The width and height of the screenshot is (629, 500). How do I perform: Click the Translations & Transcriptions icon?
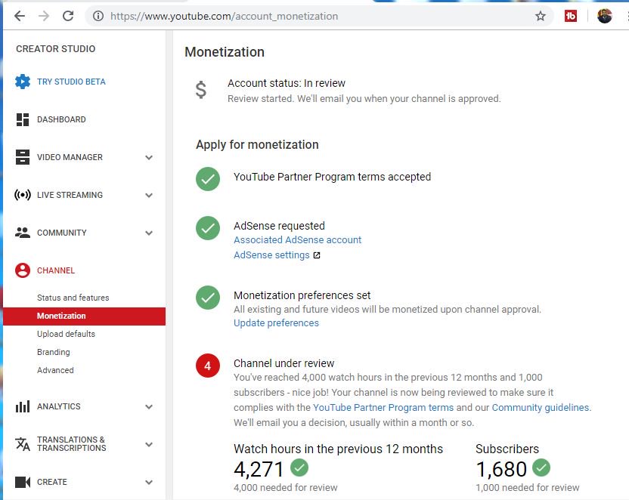click(x=23, y=444)
